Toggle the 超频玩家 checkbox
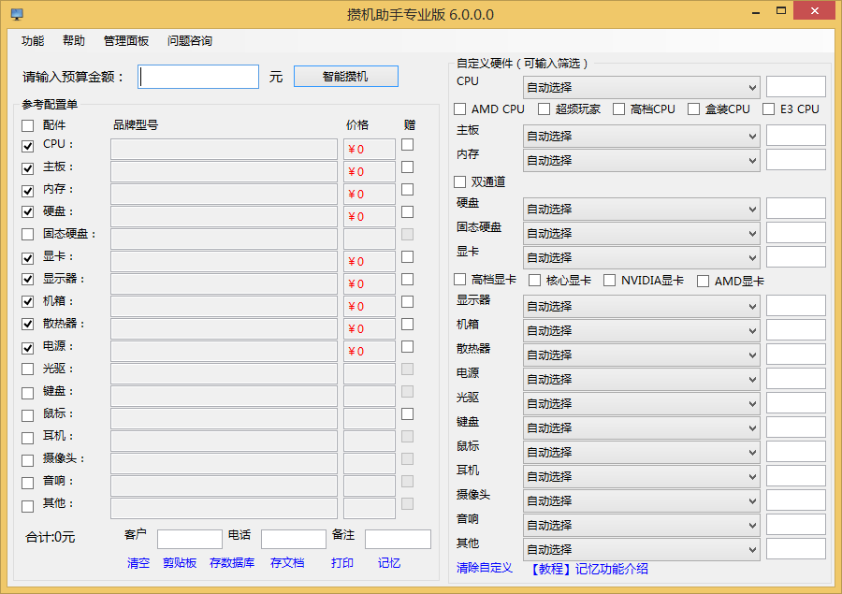This screenshot has width=842, height=594. pos(544,109)
